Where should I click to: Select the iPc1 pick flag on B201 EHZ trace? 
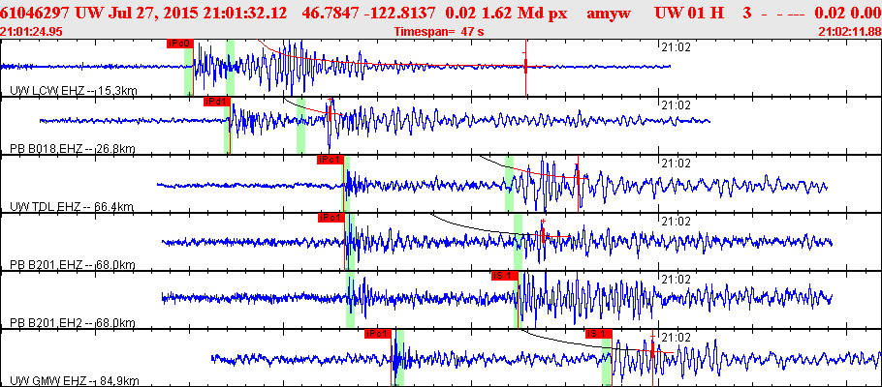(x=331, y=218)
